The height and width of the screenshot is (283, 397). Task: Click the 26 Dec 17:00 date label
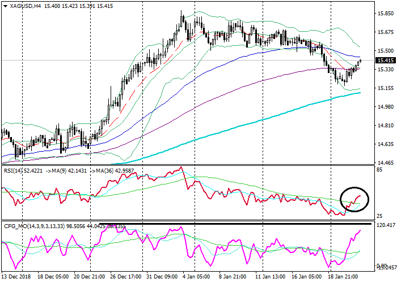[125, 277]
